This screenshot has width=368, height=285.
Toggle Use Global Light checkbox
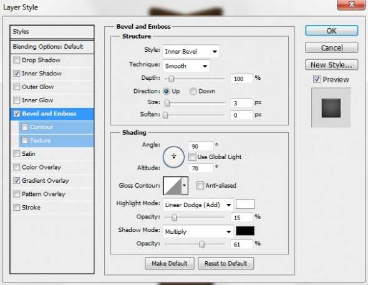(192, 157)
